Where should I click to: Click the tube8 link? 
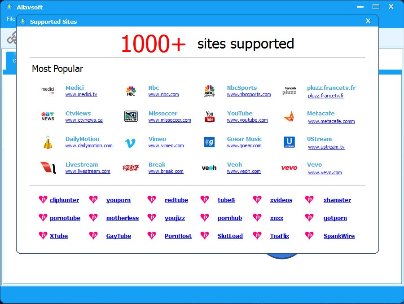coord(226,200)
